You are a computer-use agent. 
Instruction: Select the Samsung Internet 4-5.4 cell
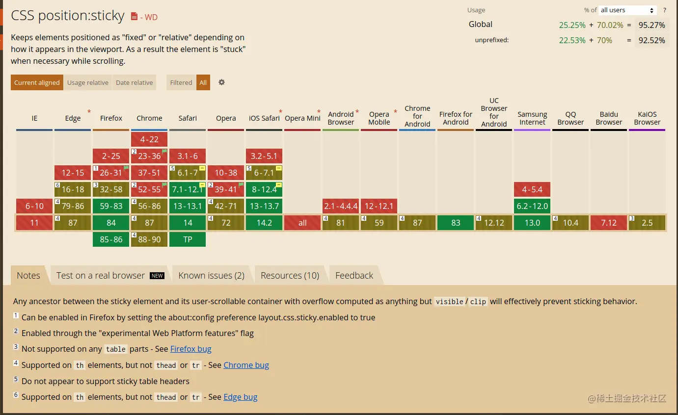(x=532, y=189)
